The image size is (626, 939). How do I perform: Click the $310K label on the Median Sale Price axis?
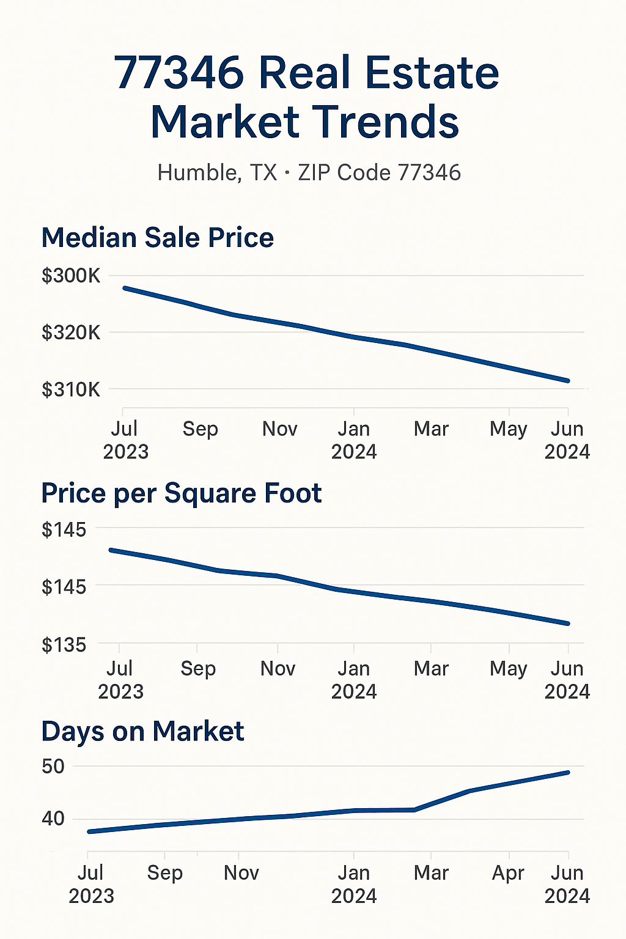[x=70, y=389]
